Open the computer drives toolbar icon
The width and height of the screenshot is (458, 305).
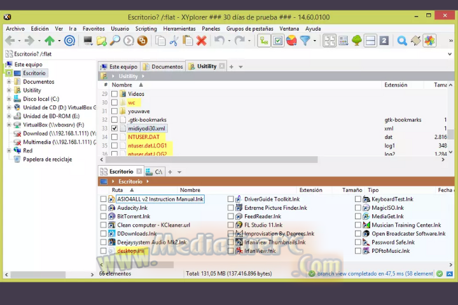[x=88, y=41]
